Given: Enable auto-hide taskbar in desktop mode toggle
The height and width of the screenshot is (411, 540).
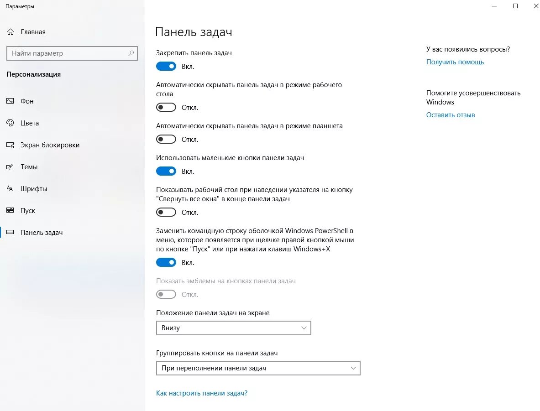Looking at the screenshot, I should click(166, 108).
